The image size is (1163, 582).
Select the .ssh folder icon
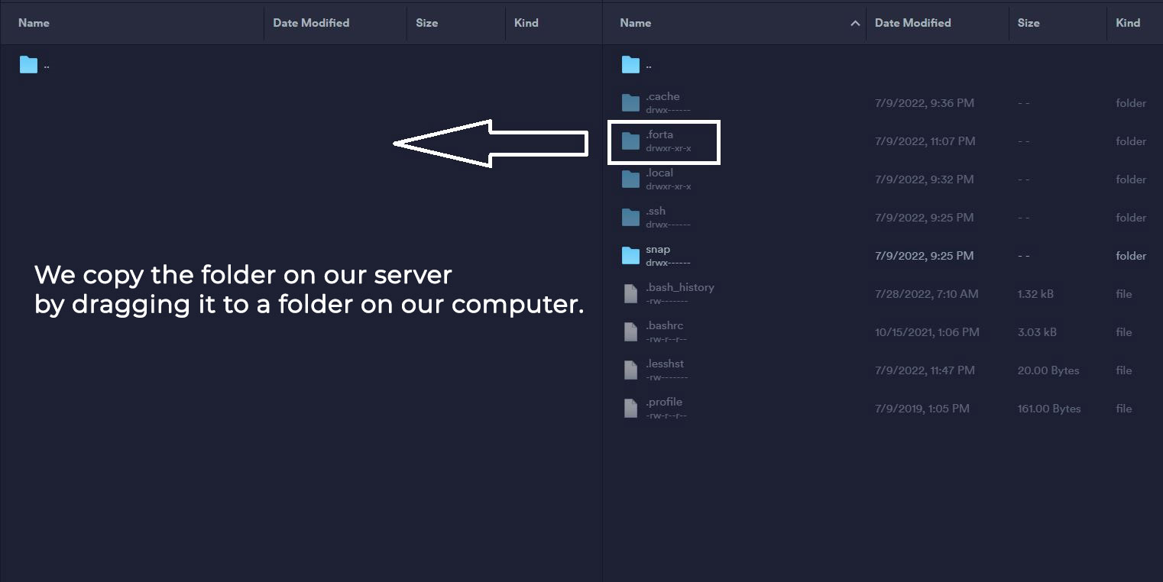630,218
